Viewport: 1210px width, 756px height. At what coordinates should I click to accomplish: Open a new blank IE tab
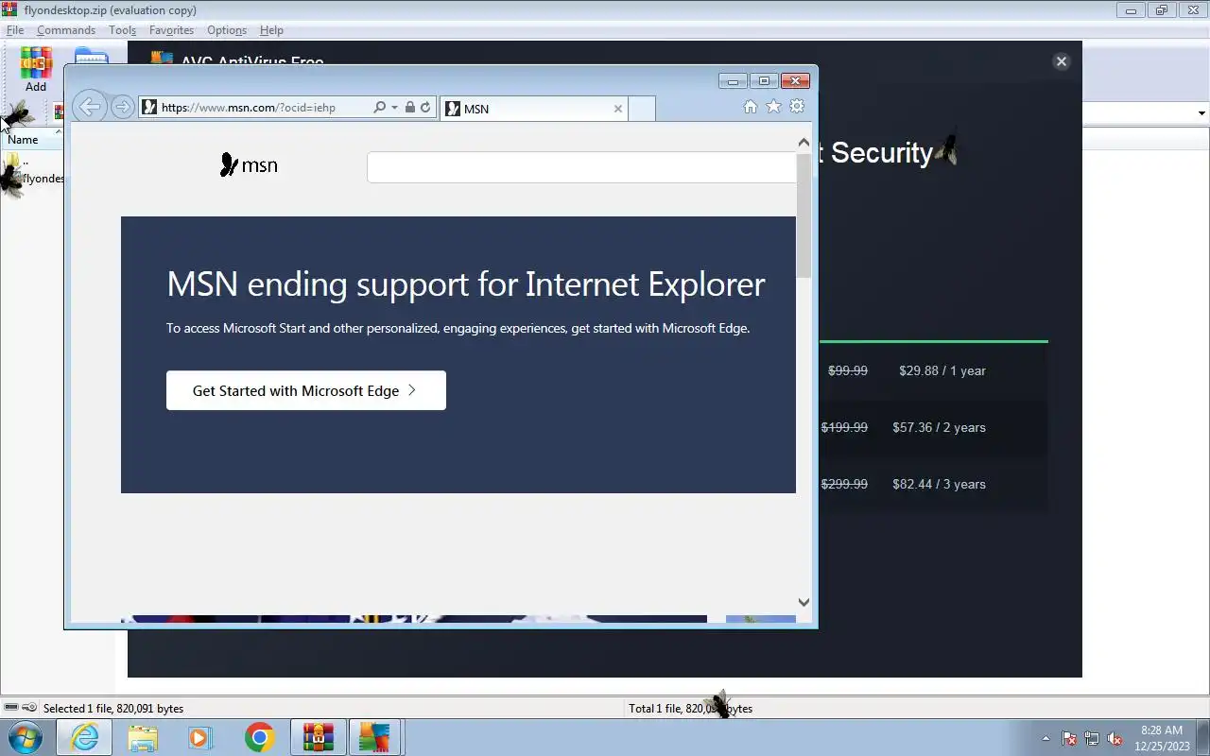pos(642,109)
